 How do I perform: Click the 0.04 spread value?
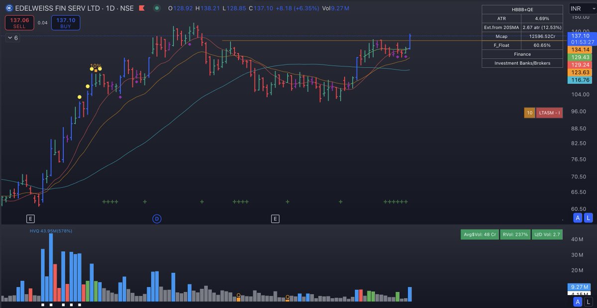[x=43, y=22]
